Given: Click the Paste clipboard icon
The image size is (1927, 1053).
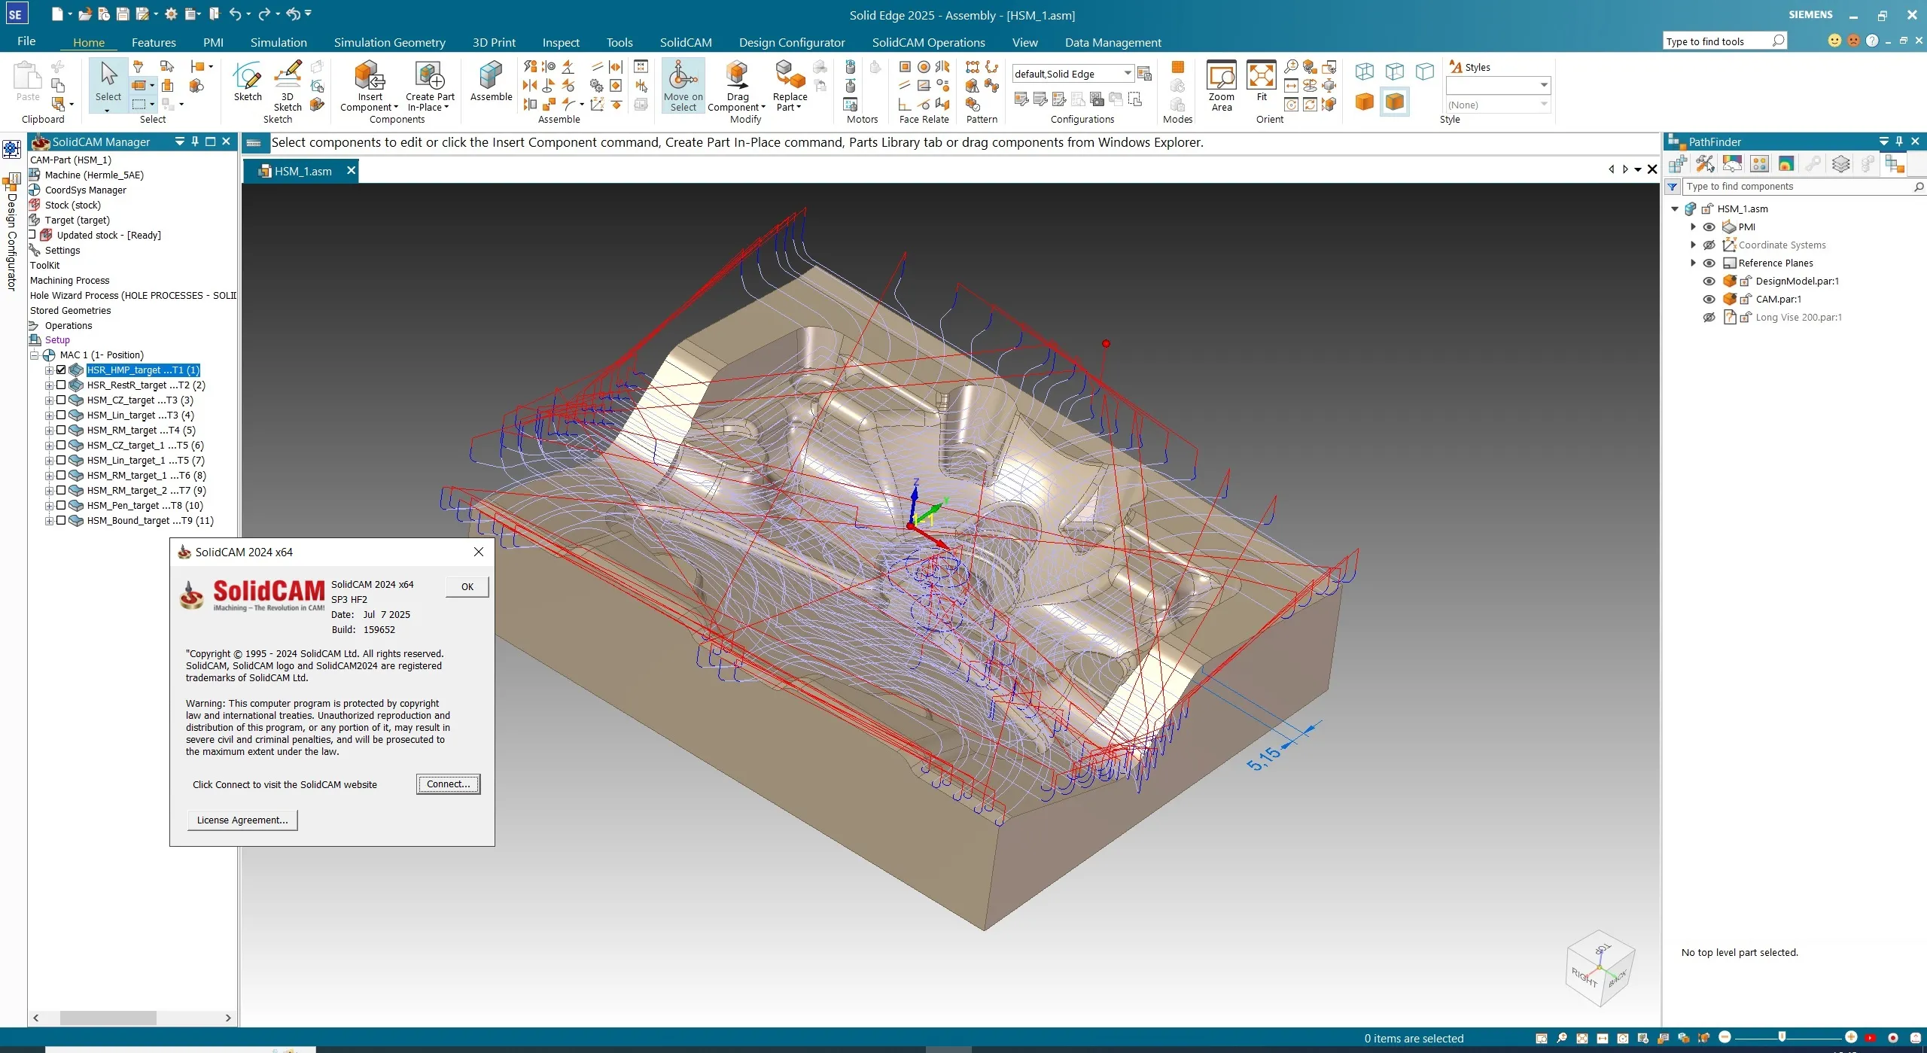Looking at the screenshot, I should pos(28,81).
